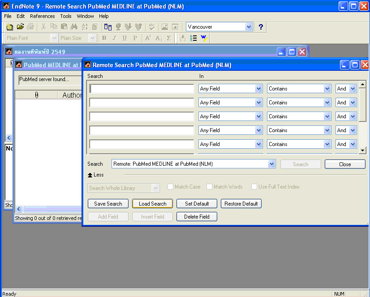Click the 'Ready' status bar text
This screenshot has height=297, width=370.
coord(9,294)
